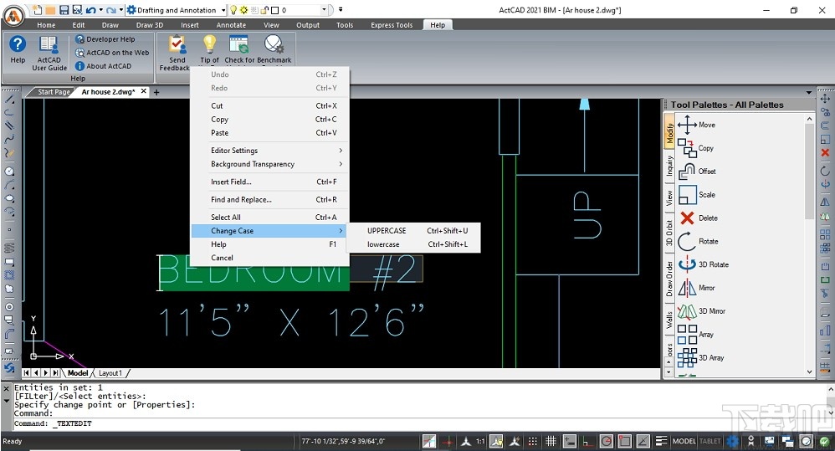Activate the 3D Rotate tool
The image size is (835, 451).
[x=688, y=264]
